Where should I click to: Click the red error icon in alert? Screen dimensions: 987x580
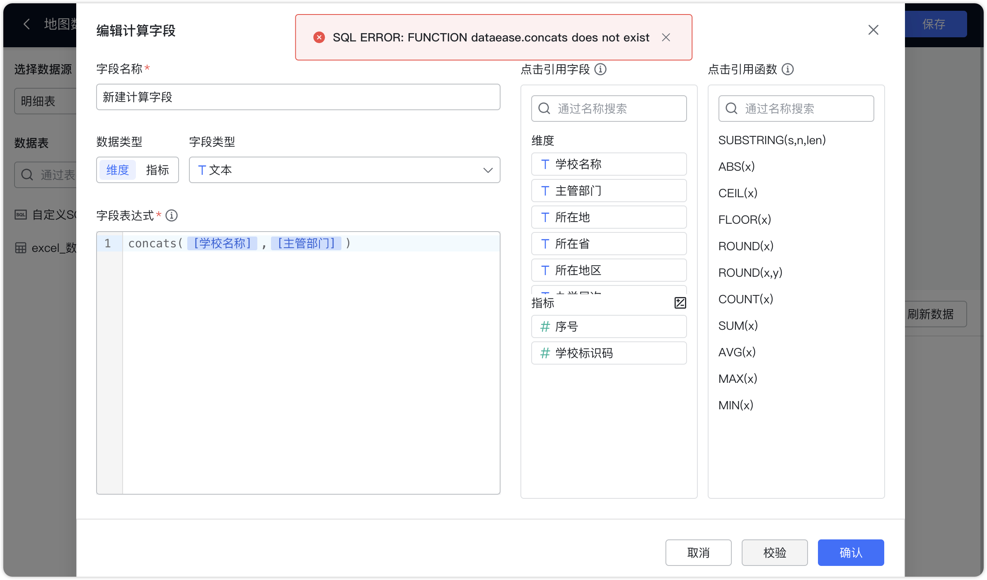pyautogui.click(x=319, y=37)
